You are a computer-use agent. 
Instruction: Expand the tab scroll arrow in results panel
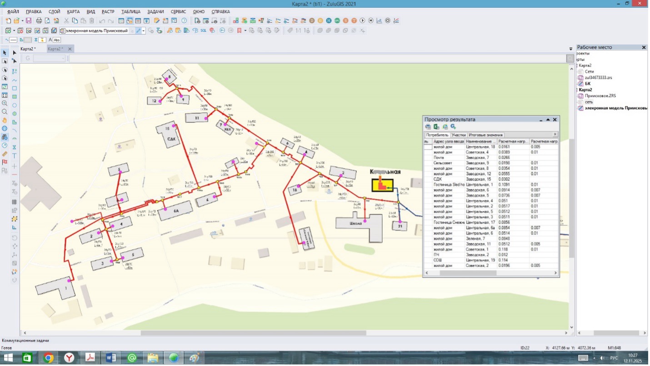click(x=555, y=135)
